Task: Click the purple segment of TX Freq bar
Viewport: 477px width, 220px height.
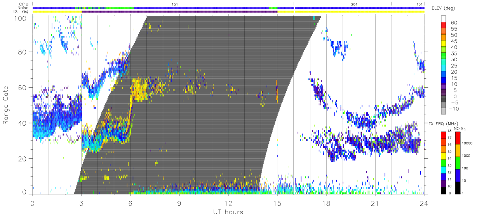Action: [179, 12]
